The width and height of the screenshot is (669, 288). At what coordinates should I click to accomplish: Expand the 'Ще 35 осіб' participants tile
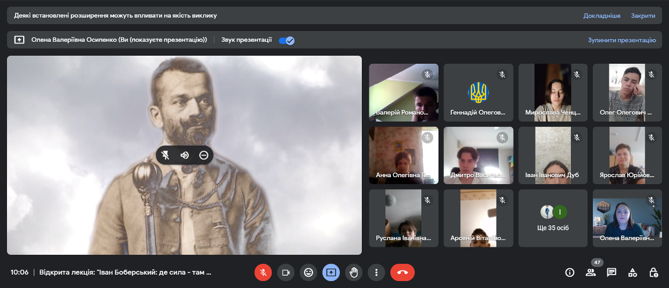pos(553,218)
